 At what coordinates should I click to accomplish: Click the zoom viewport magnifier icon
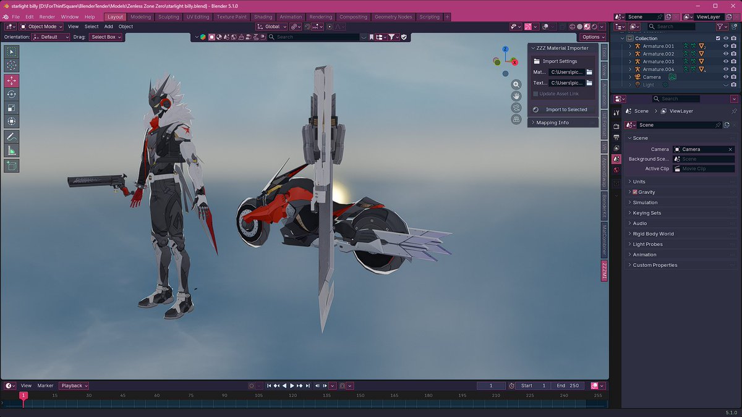pos(516,84)
